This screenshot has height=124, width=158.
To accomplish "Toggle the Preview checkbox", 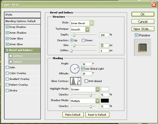I will tap(136, 35).
